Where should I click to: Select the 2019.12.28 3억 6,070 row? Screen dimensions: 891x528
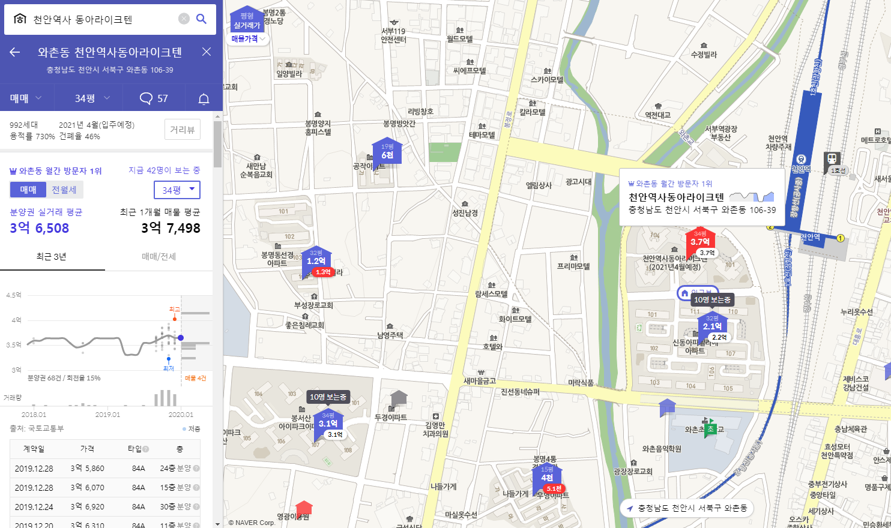(x=105, y=487)
